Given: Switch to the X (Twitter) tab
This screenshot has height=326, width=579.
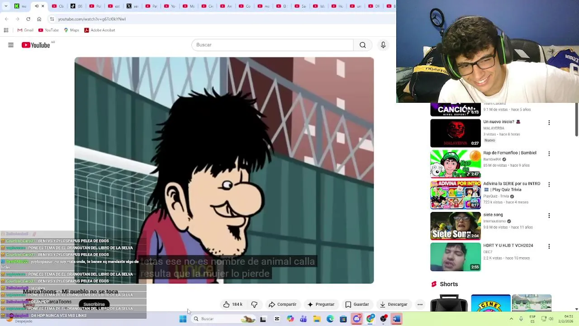Looking at the screenshot, I should tap(132, 6).
